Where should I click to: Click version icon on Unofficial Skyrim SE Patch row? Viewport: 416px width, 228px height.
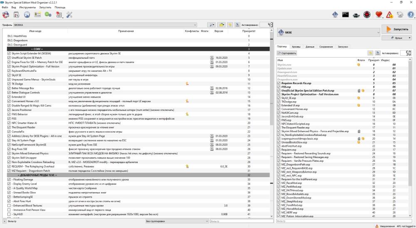(x=212, y=58)
